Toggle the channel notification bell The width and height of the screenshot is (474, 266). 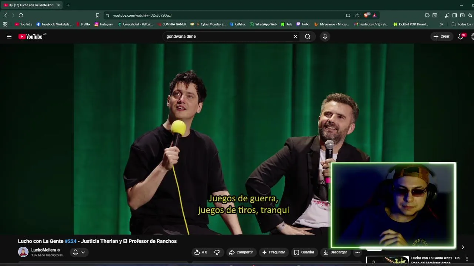click(x=75, y=252)
